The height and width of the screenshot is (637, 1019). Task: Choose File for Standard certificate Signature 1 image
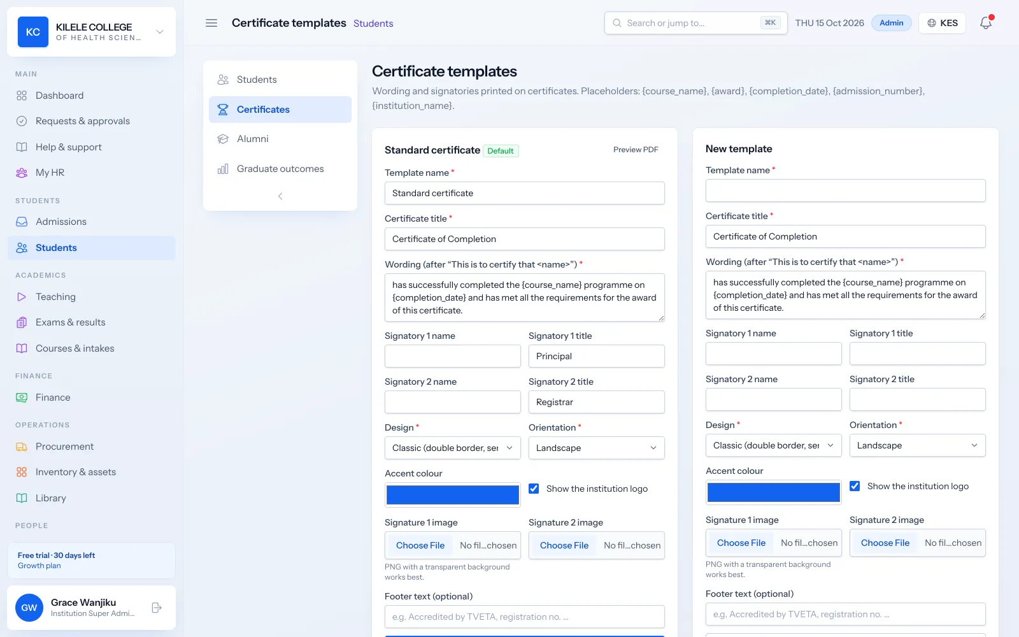tap(420, 545)
